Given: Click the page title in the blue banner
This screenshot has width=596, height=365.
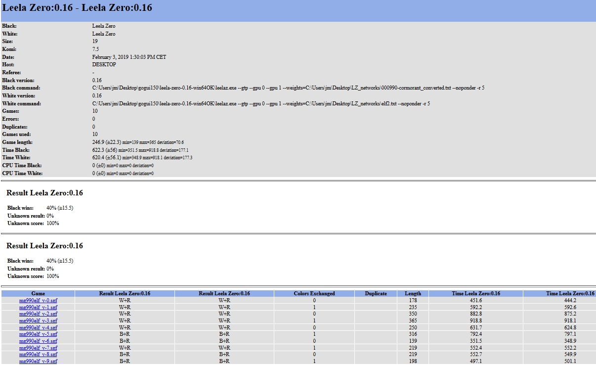Looking at the screenshot, I should pyautogui.click(x=78, y=8).
